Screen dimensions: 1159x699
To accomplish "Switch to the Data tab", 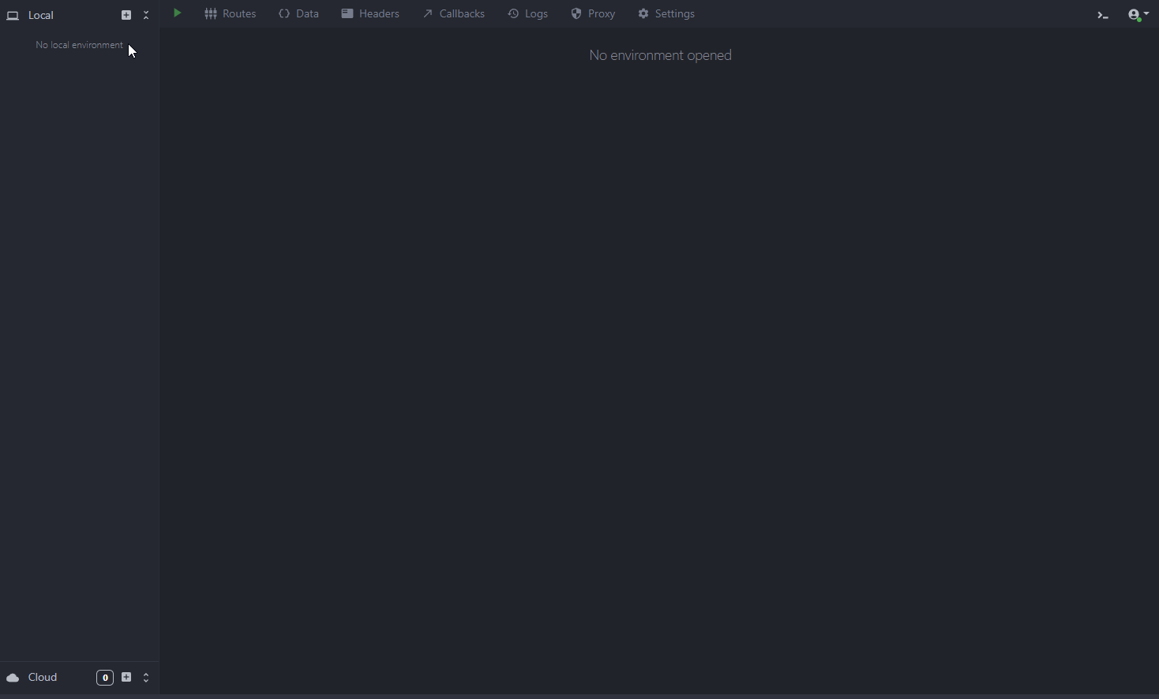I will [x=299, y=14].
